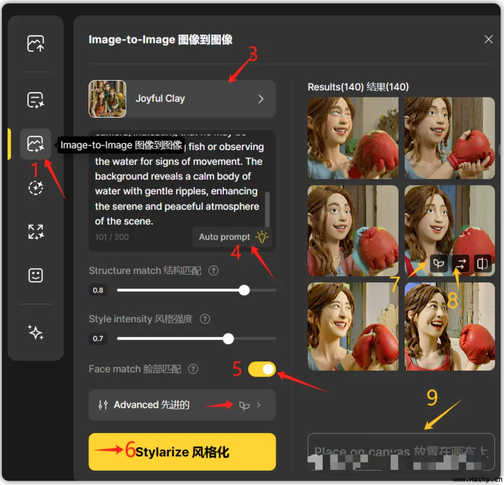Open the expand/upscale arrows sidebar tool
Screen dimensions: 504x485
coord(36,232)
